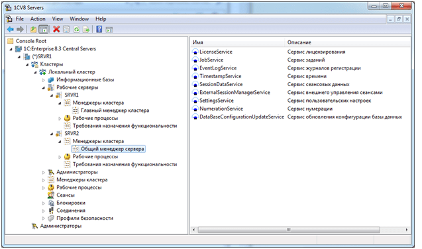Click the EventLogService row icon

click(x=195, y=68)
